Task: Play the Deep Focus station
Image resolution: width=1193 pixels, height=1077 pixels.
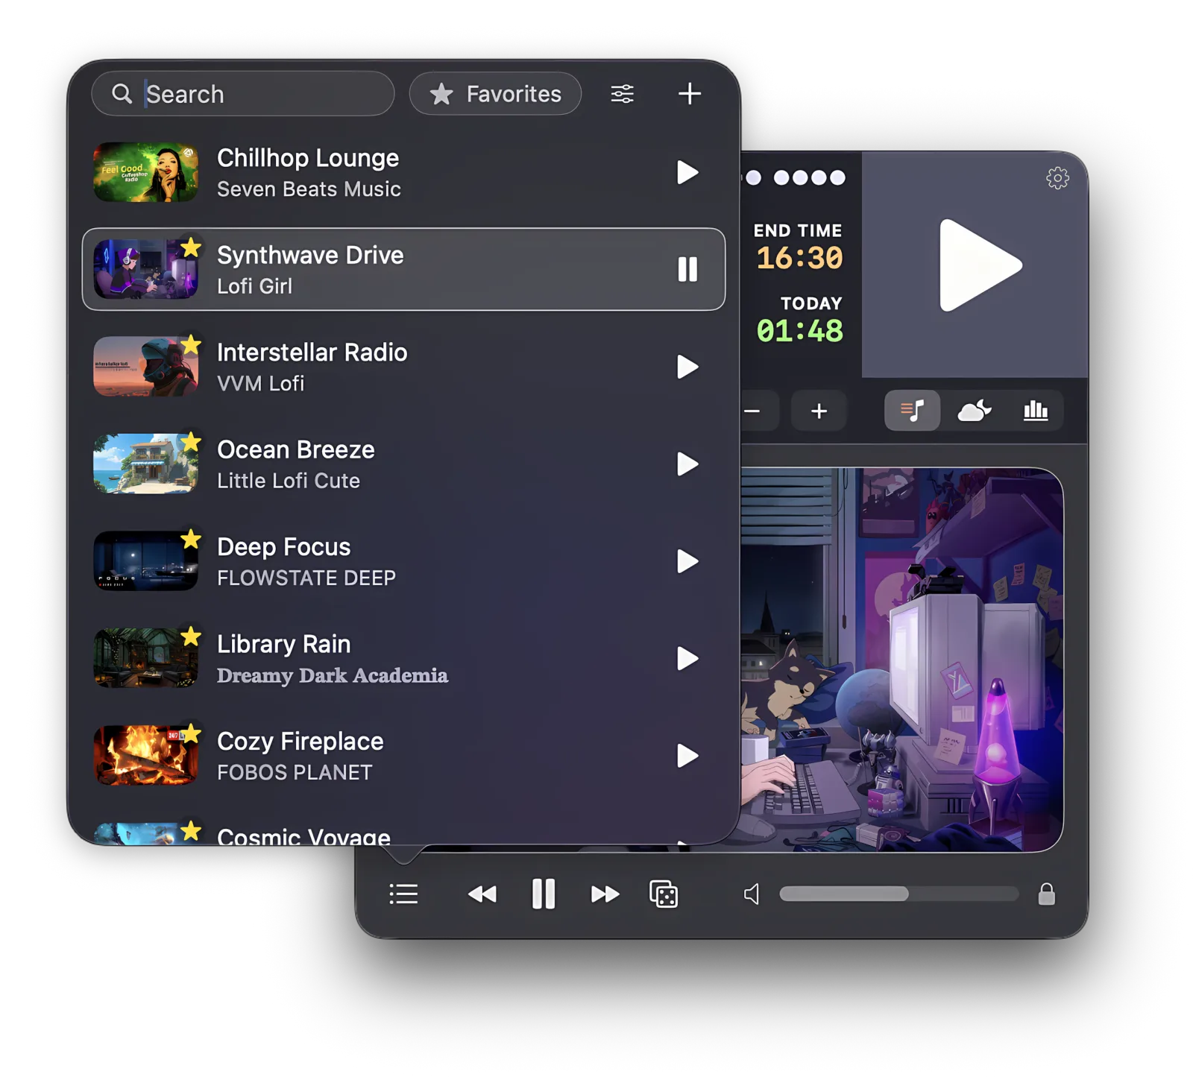Action: tap(687, 561)
